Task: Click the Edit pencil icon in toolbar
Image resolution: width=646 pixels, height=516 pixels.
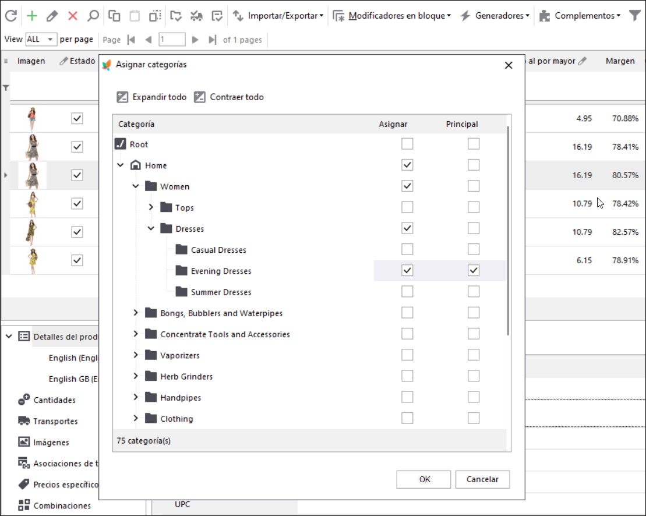Action: 52,16
